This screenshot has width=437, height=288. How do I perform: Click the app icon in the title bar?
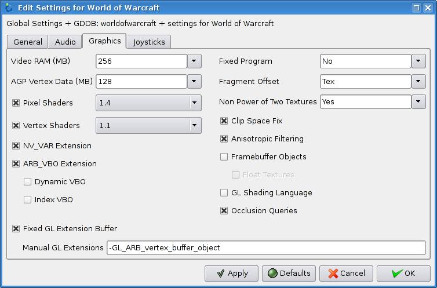coord(8,8)
